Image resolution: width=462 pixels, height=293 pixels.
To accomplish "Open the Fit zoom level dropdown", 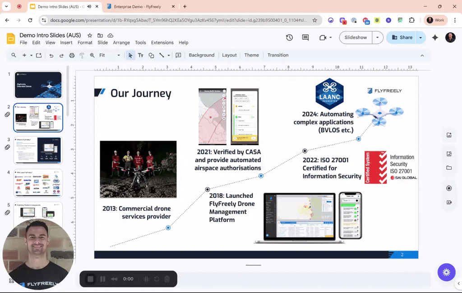I will pos(110,55).
